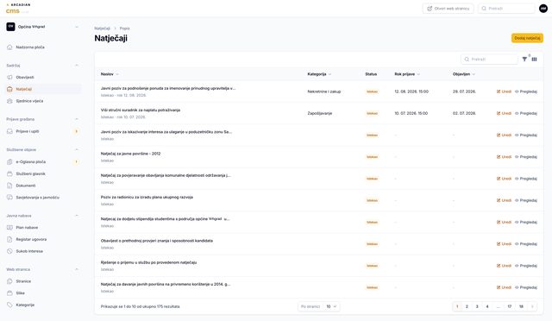Click the Registar ugovora icon
Screen dimensions: 552x321
click(x=9, y=239)
